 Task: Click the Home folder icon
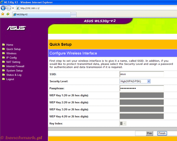click(4, 45)
